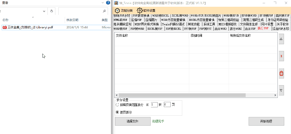Image resolution: width=291 pixels, height=134 pixels.
Task: Click the 开始处理 button
Action: click(x=266, y=121)
